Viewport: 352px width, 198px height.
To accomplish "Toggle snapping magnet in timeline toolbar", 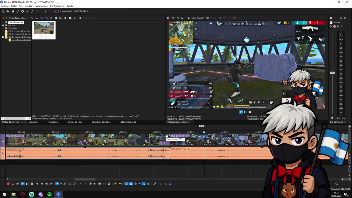I will coord(127,184).
